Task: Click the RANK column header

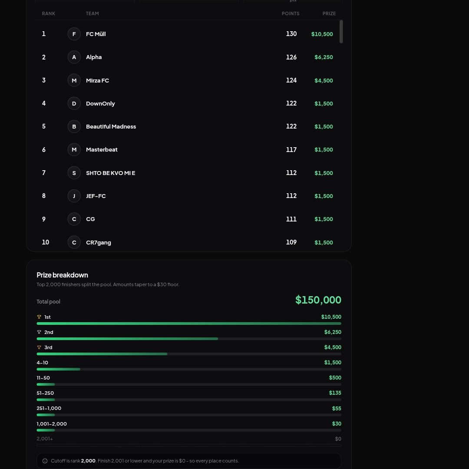Action: [x=49, y=13]
